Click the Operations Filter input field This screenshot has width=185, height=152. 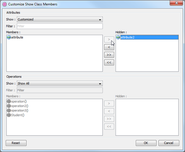[x=60, y=90]
